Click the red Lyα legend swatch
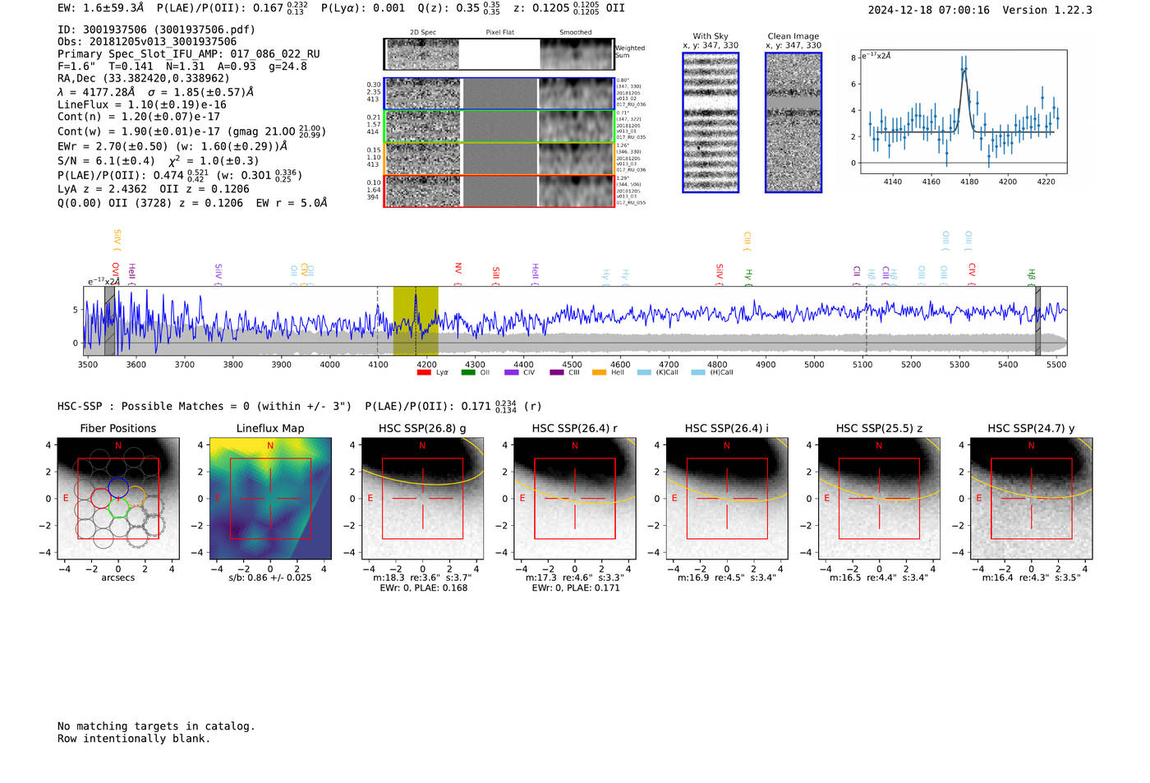This screenshot has height=783, width=1150. click(x=424, y=372)
